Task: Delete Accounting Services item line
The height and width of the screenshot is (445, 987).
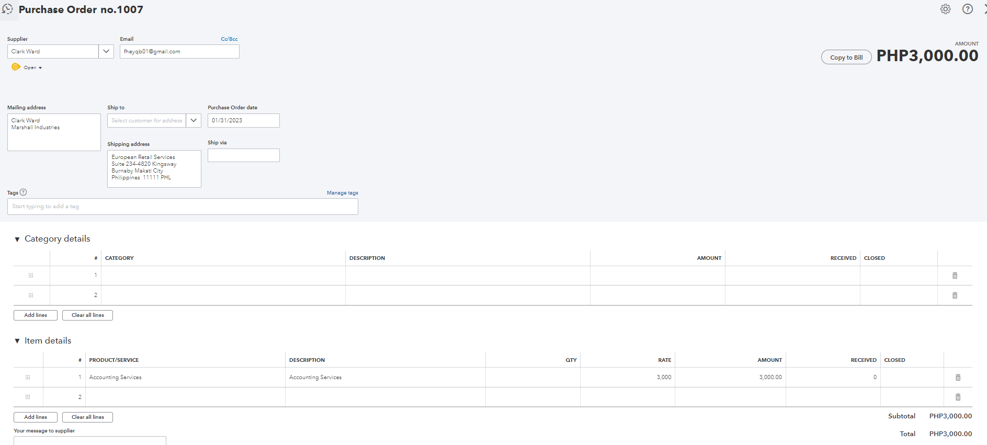Action: [x=958, y=378]
